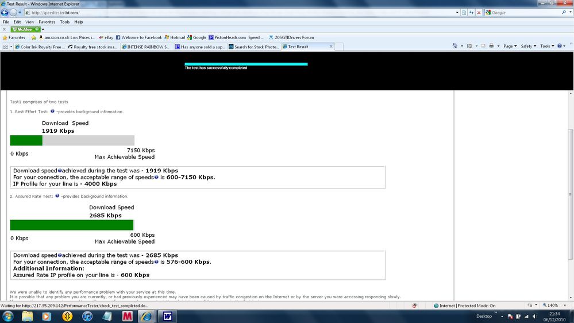Open the Tools menu in menu bar
The width and height of the screenshot is (574, 323).
point(65,22)
